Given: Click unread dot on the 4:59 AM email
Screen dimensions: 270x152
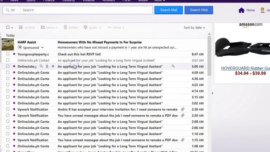Looking at the screenshot, I should coord(14,72).
